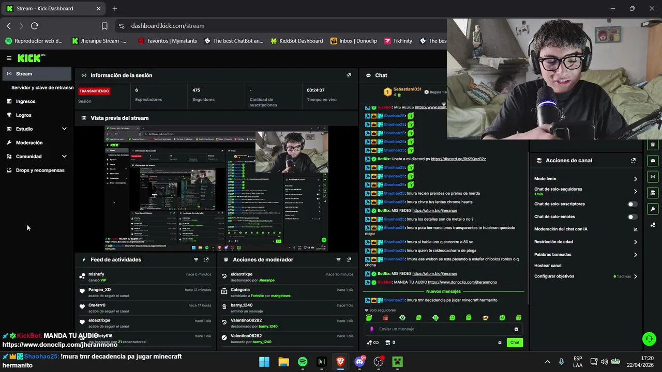This screenshot has width=662, height=372.
Task: Select Stream in the sidebar
Action: tap(37, 74)
